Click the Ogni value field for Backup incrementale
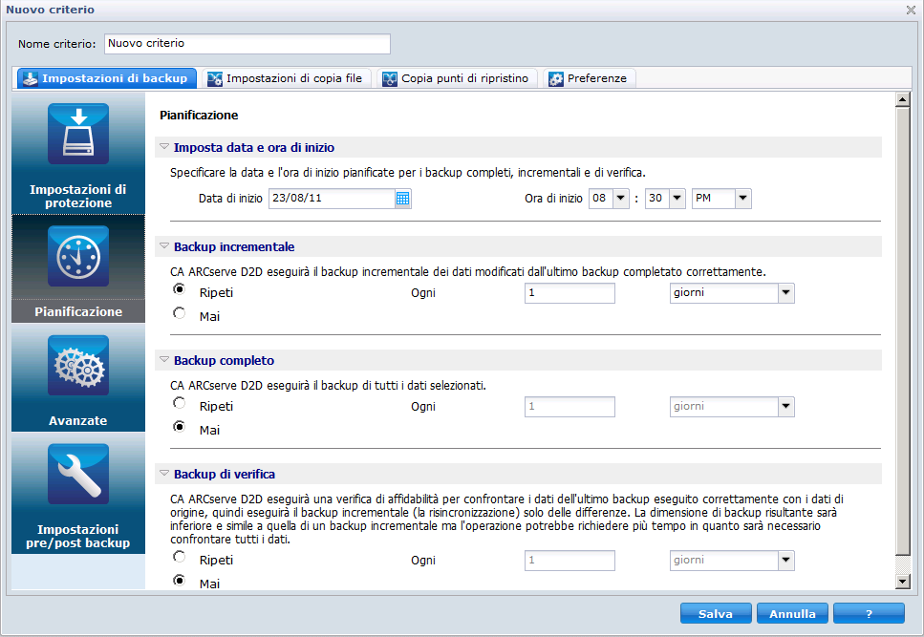 click(569, 293)
